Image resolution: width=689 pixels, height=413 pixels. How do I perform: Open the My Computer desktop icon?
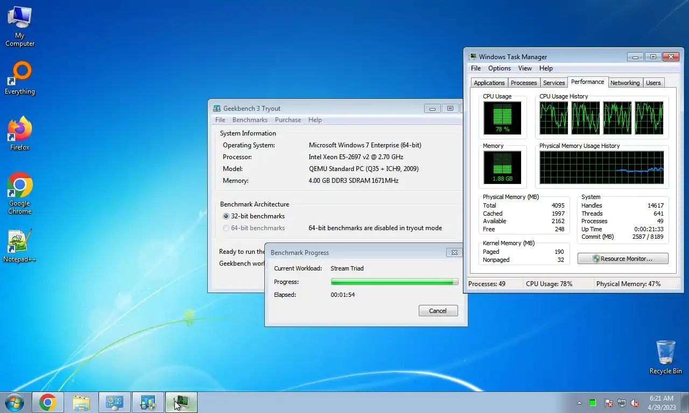coord(20,27)
